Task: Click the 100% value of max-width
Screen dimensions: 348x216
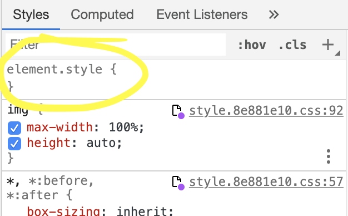Action: [123, 127]
